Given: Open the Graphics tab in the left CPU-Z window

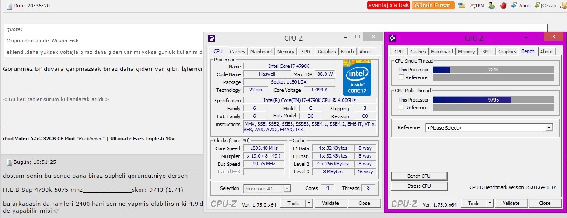Looking at the screenshot, I should coord(327,52).
